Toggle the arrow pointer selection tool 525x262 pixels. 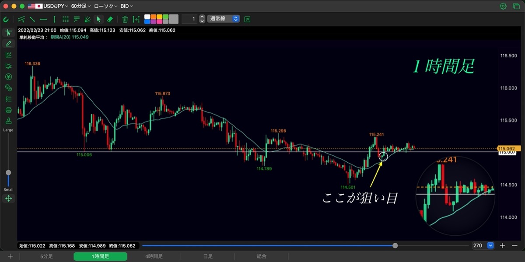click(98, 19)
